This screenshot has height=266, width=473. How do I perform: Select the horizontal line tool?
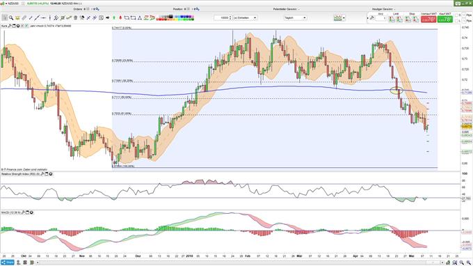tap(43, 18)
